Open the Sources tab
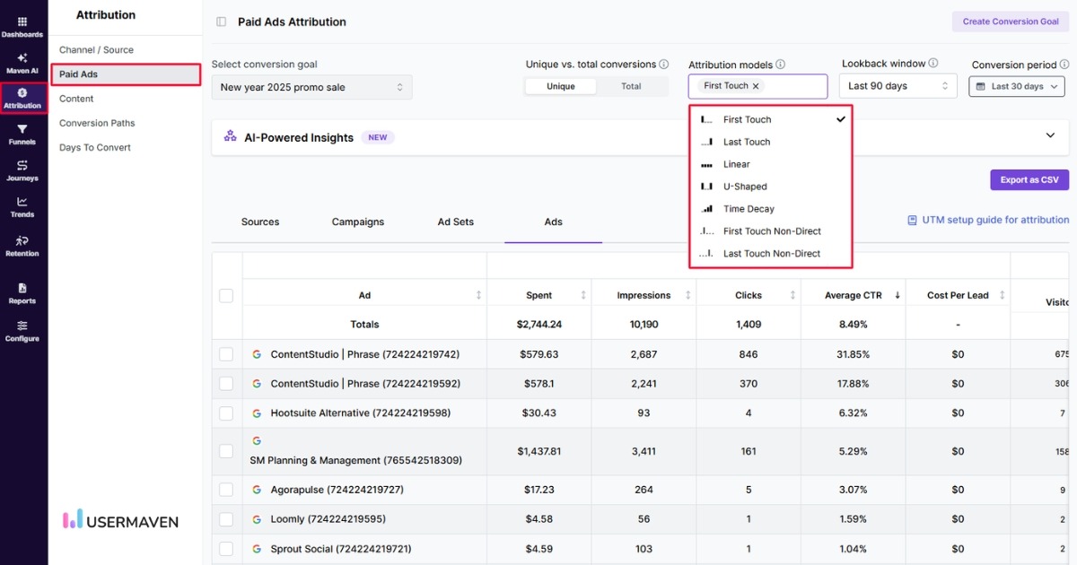Viewport: 1077px width, 565px height. (x=260, y=222)
